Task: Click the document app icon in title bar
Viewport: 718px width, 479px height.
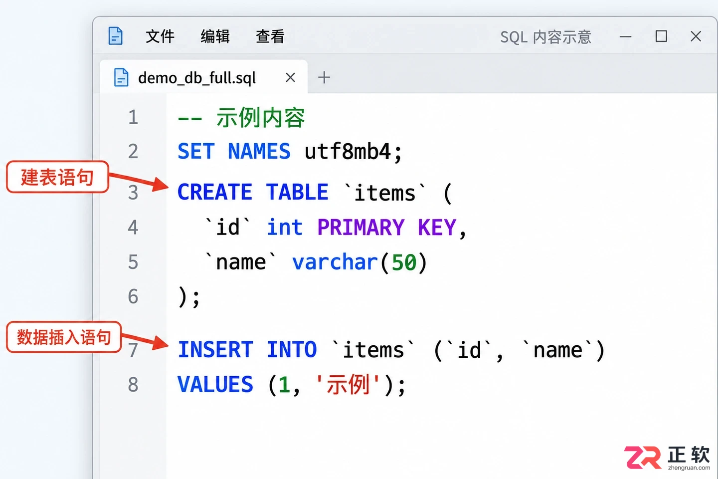Action: pyautogui.click(x=116, y=36)
